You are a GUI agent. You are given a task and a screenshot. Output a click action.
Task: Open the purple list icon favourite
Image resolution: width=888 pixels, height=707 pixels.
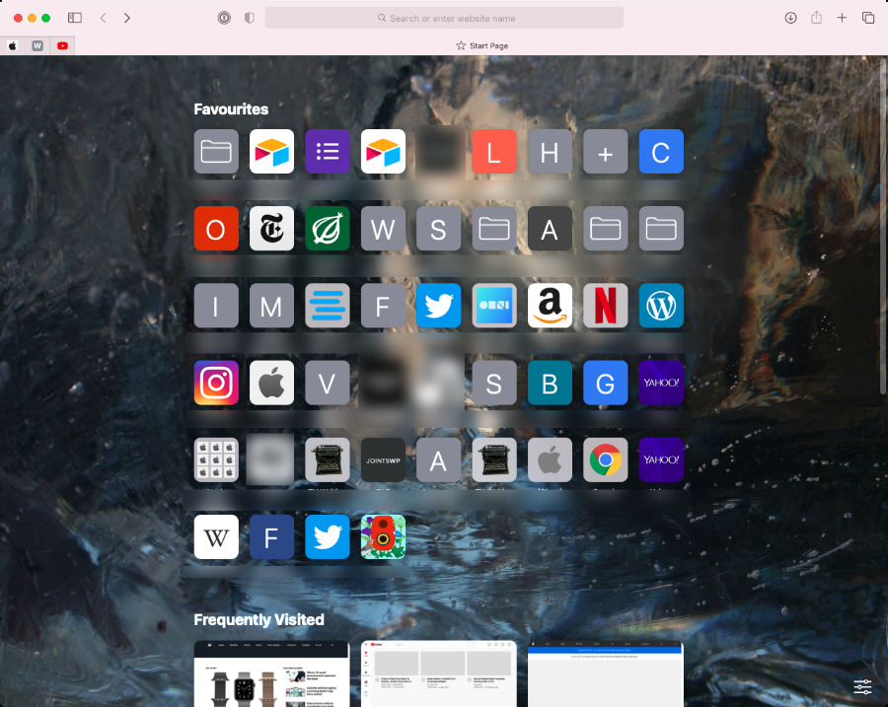coord(328,152)
